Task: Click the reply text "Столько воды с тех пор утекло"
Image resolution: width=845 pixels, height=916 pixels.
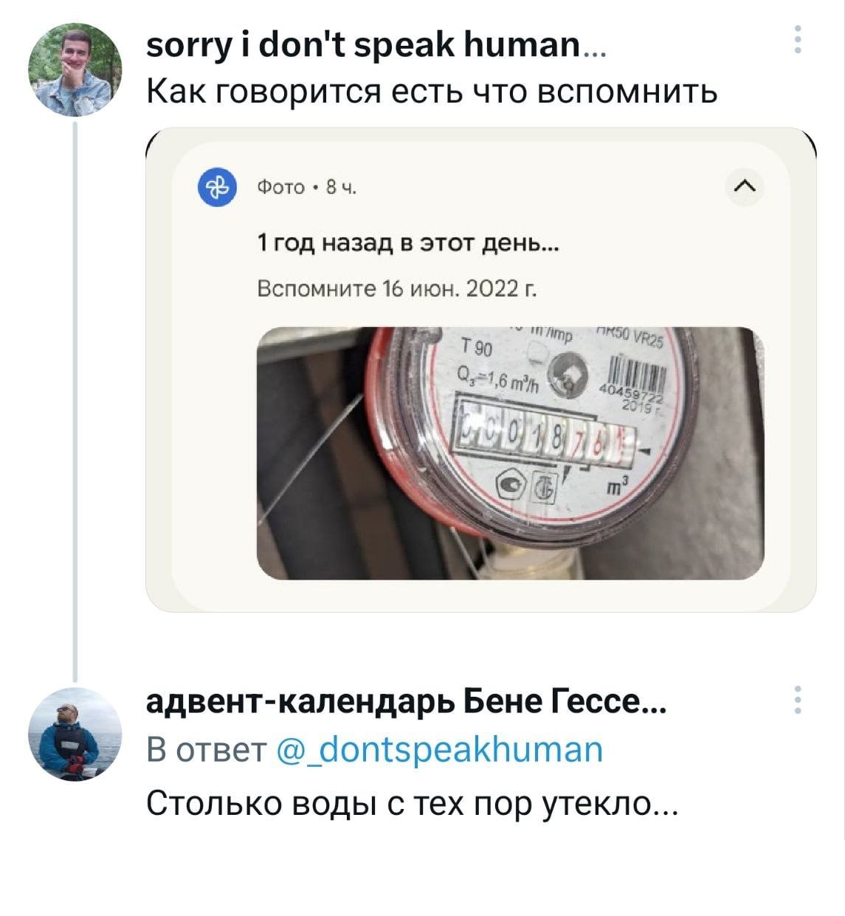Action: click(410, 802)
